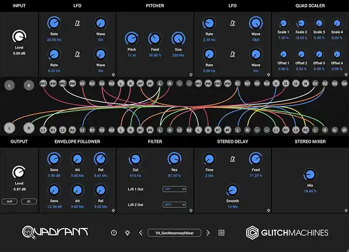The height and width of the screenshot is (252, 349).
Task: Click the Filter Cut knob
Action: click(135, 159)
